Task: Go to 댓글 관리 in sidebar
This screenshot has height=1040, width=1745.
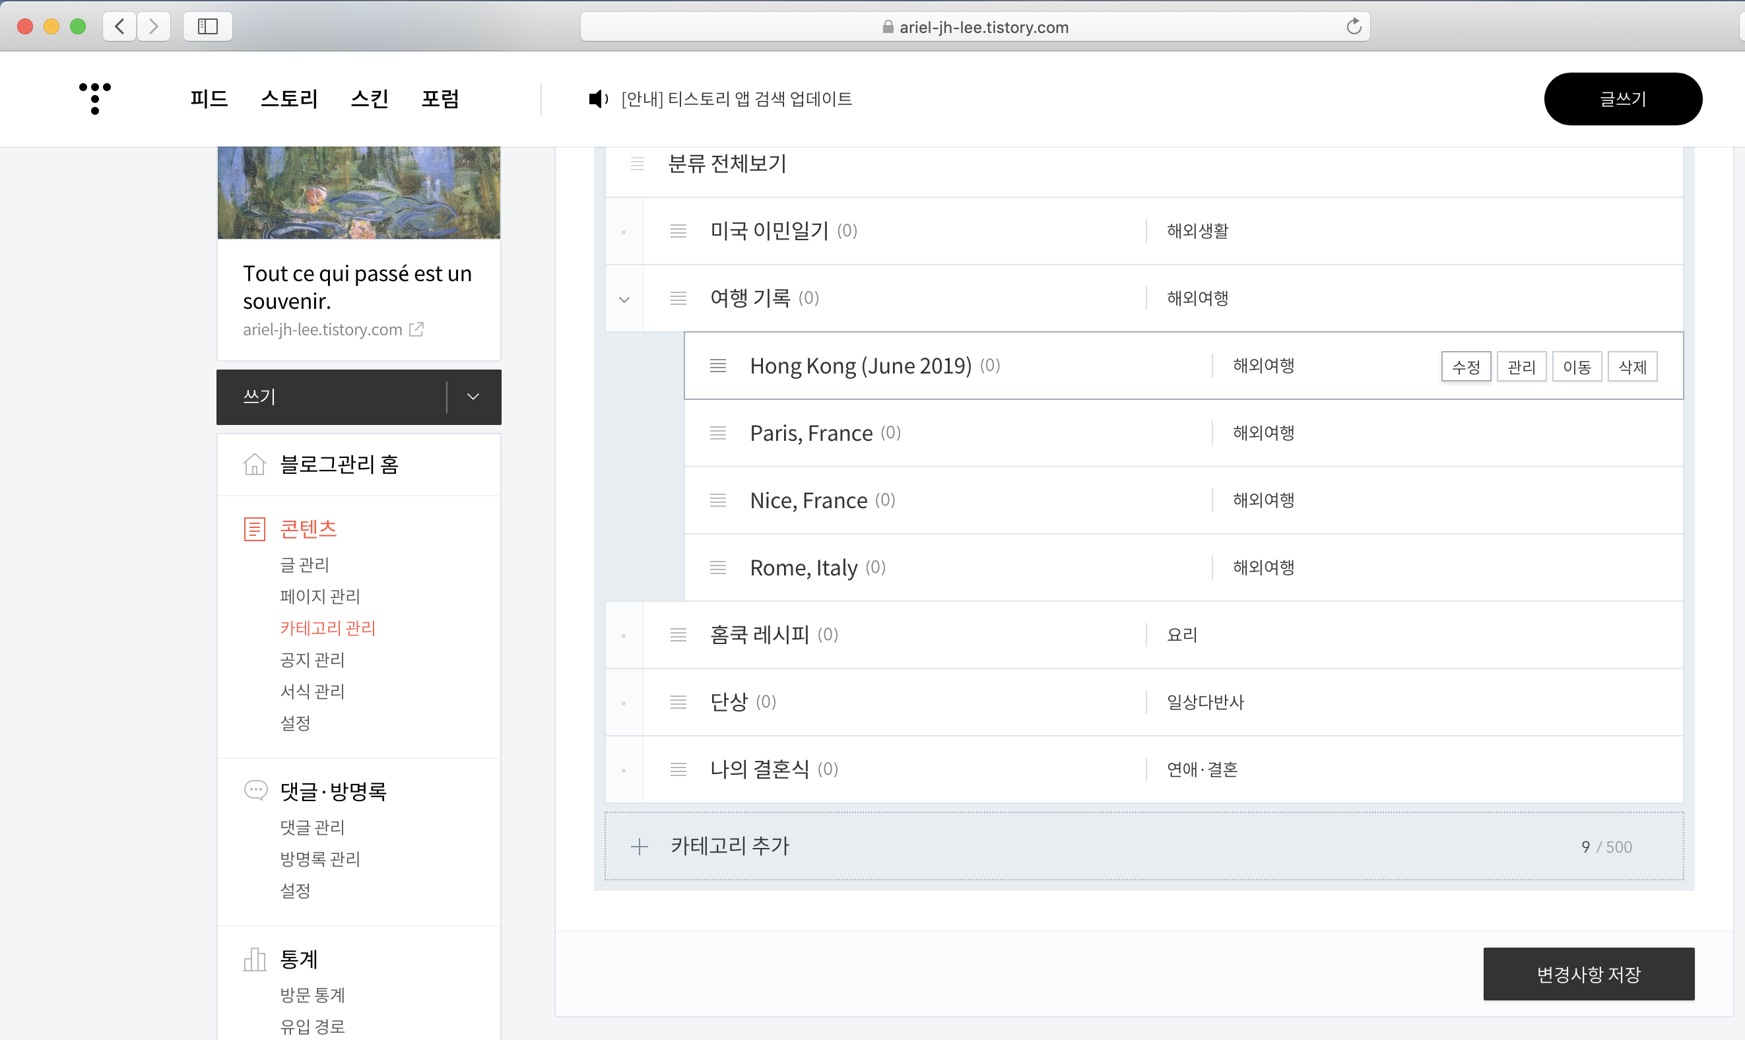Action: pos(312,827)
